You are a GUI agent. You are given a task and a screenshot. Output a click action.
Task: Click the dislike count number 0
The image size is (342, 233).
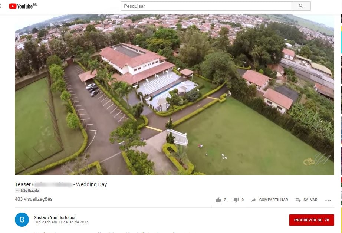point(243,200)
